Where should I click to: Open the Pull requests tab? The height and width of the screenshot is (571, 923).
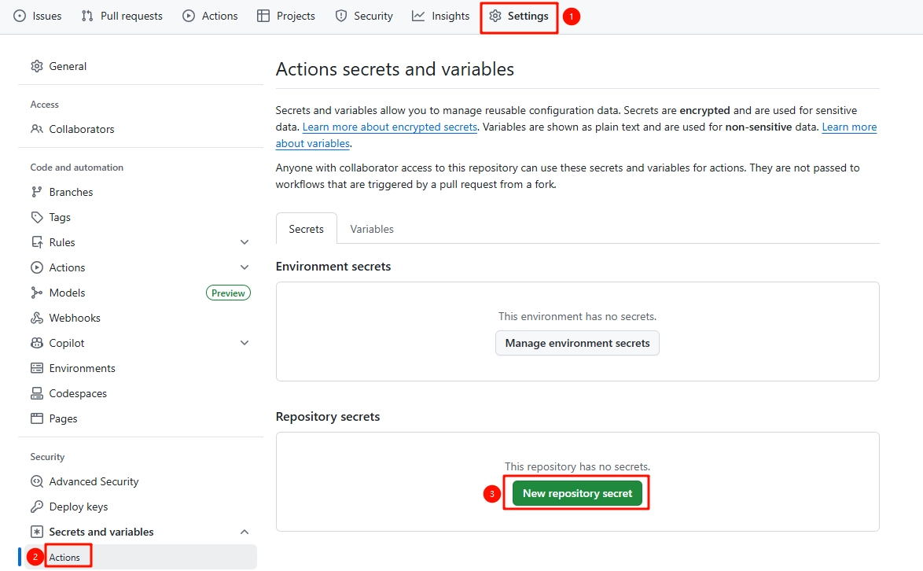pos(122,16)
